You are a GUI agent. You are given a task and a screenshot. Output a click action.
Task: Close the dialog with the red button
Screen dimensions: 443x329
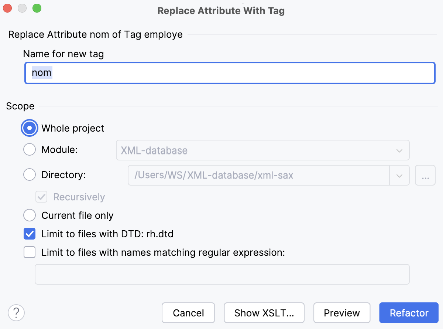click(x=7, y=8)
